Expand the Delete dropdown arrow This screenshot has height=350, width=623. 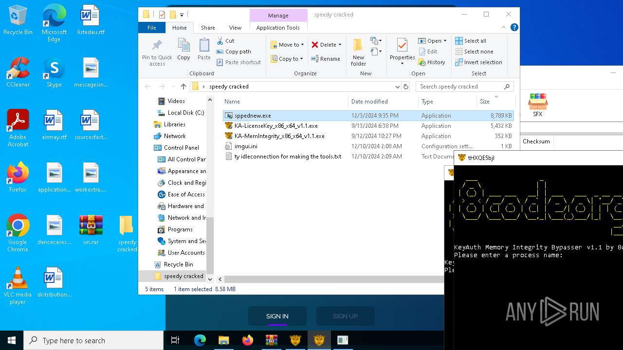(340, 45)
